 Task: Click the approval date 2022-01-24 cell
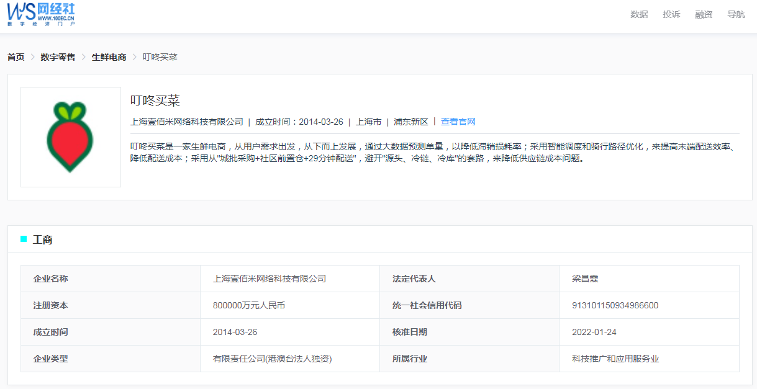[594, 332]
